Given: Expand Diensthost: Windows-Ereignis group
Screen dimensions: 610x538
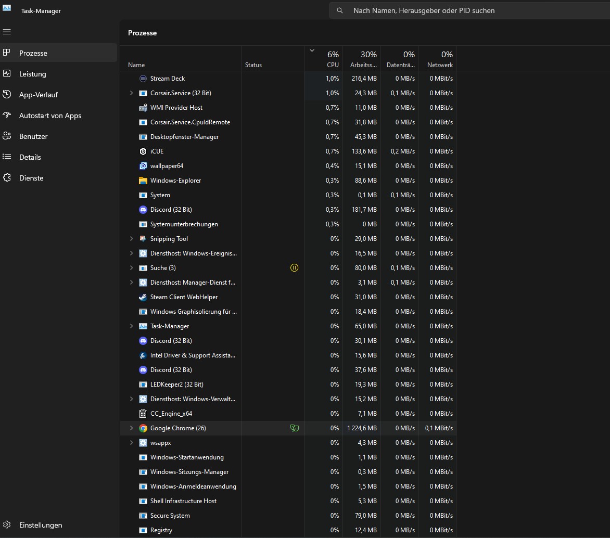Looking at the screenshot, I should click(132, 253).
